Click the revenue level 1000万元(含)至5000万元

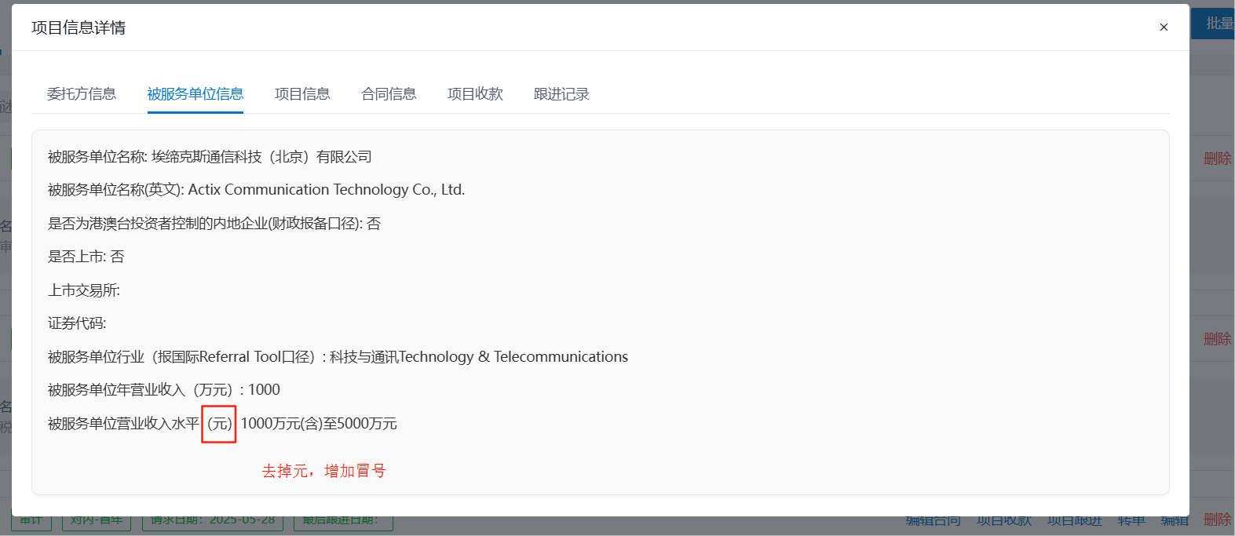click(x=319, y=424)
